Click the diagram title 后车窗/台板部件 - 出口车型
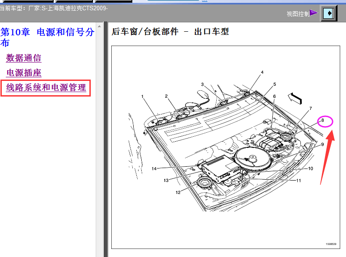The height and width of the screenshot is (257, 346). (170, 32)
